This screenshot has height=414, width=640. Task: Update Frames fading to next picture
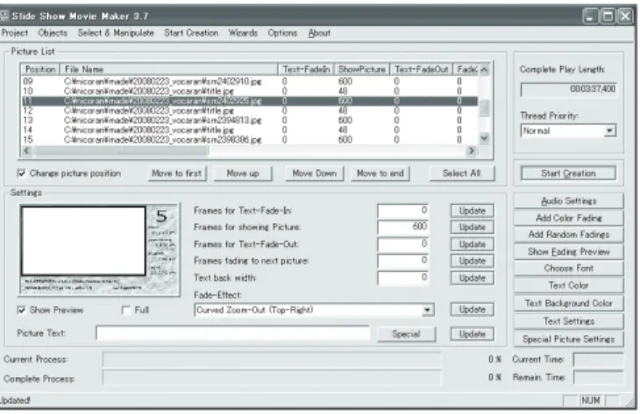(473, 261)
